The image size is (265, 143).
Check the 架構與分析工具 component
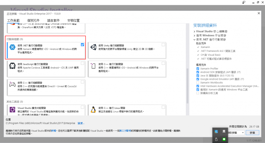pos(197,93)
